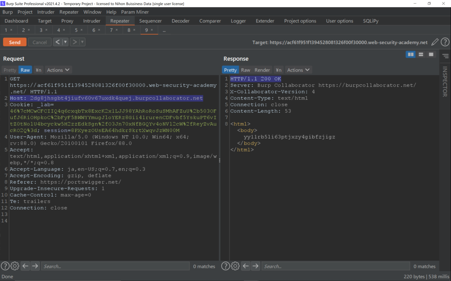Screen dimensions: 451x281
Task: Select Raw view for Request
Action: (x=25, y=70)
